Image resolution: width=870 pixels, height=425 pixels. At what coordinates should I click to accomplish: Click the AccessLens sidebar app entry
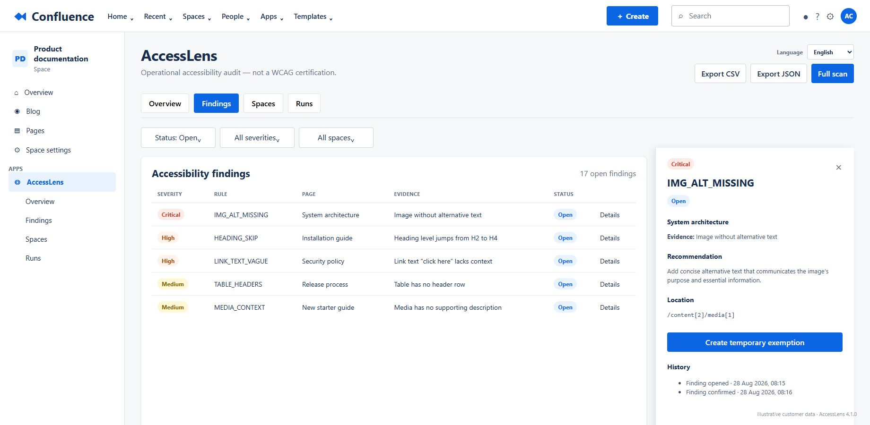coord(62,182)
